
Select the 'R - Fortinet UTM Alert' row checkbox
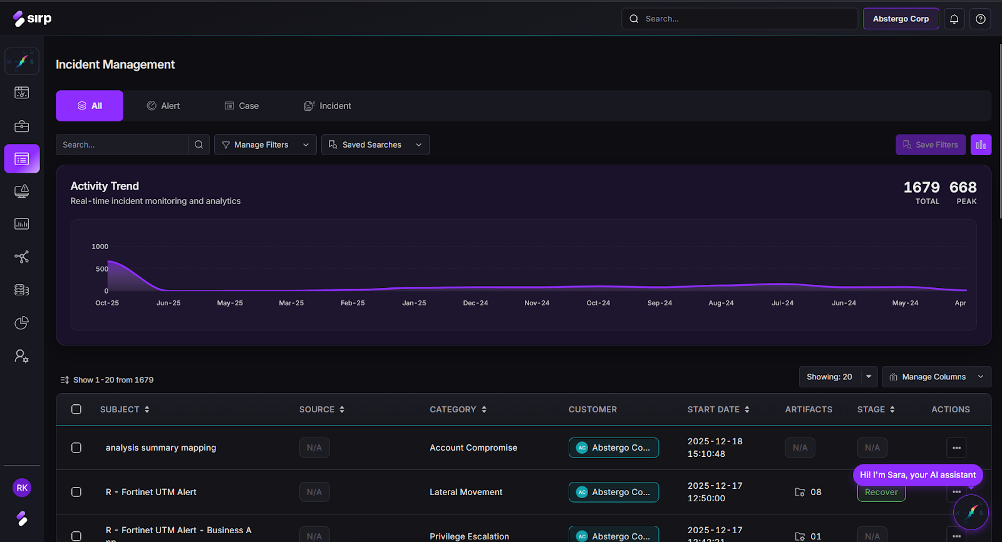coord(76,492)
